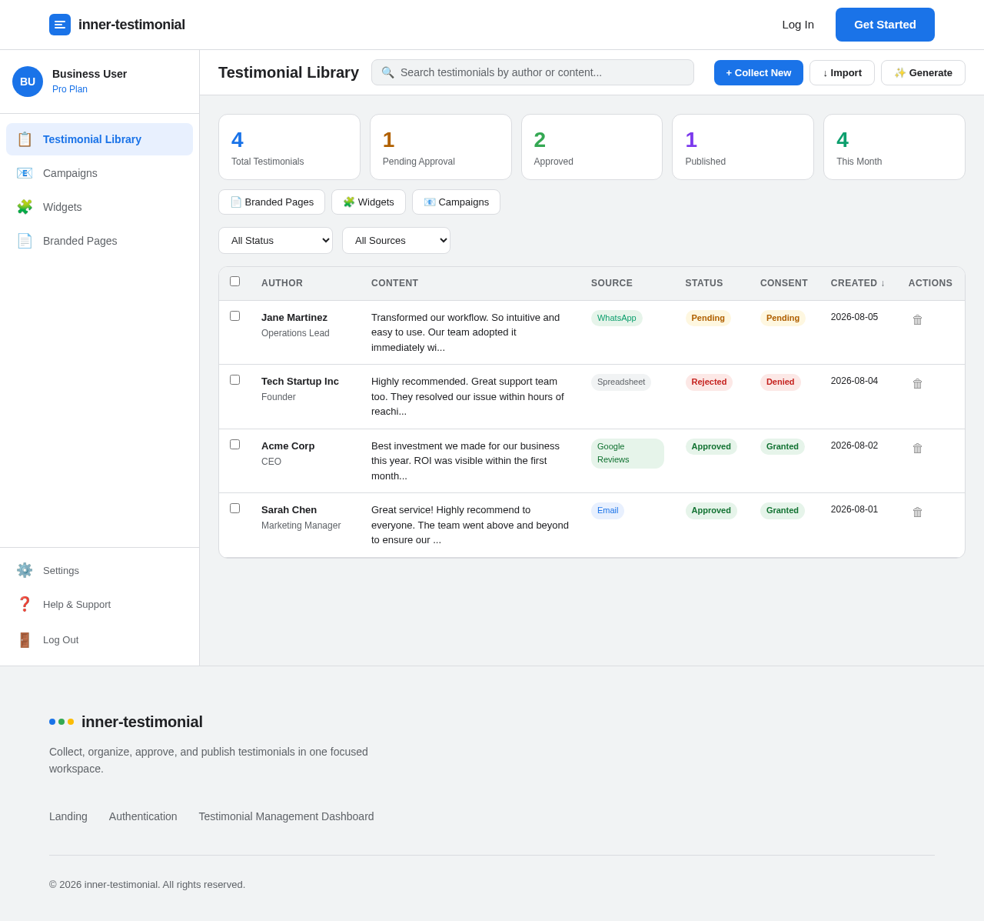This screenshot has height=921, width=984.
Task: Click the Email source badge
Action: click(607, 510)
